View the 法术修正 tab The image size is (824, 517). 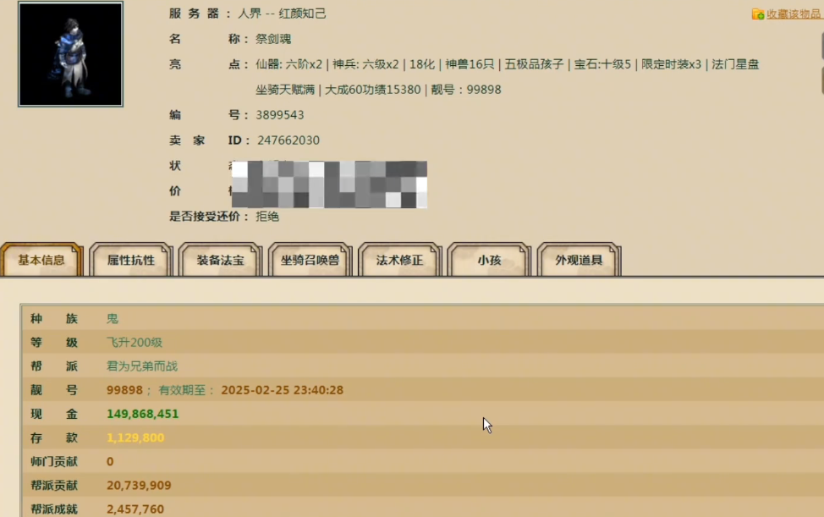399,261
